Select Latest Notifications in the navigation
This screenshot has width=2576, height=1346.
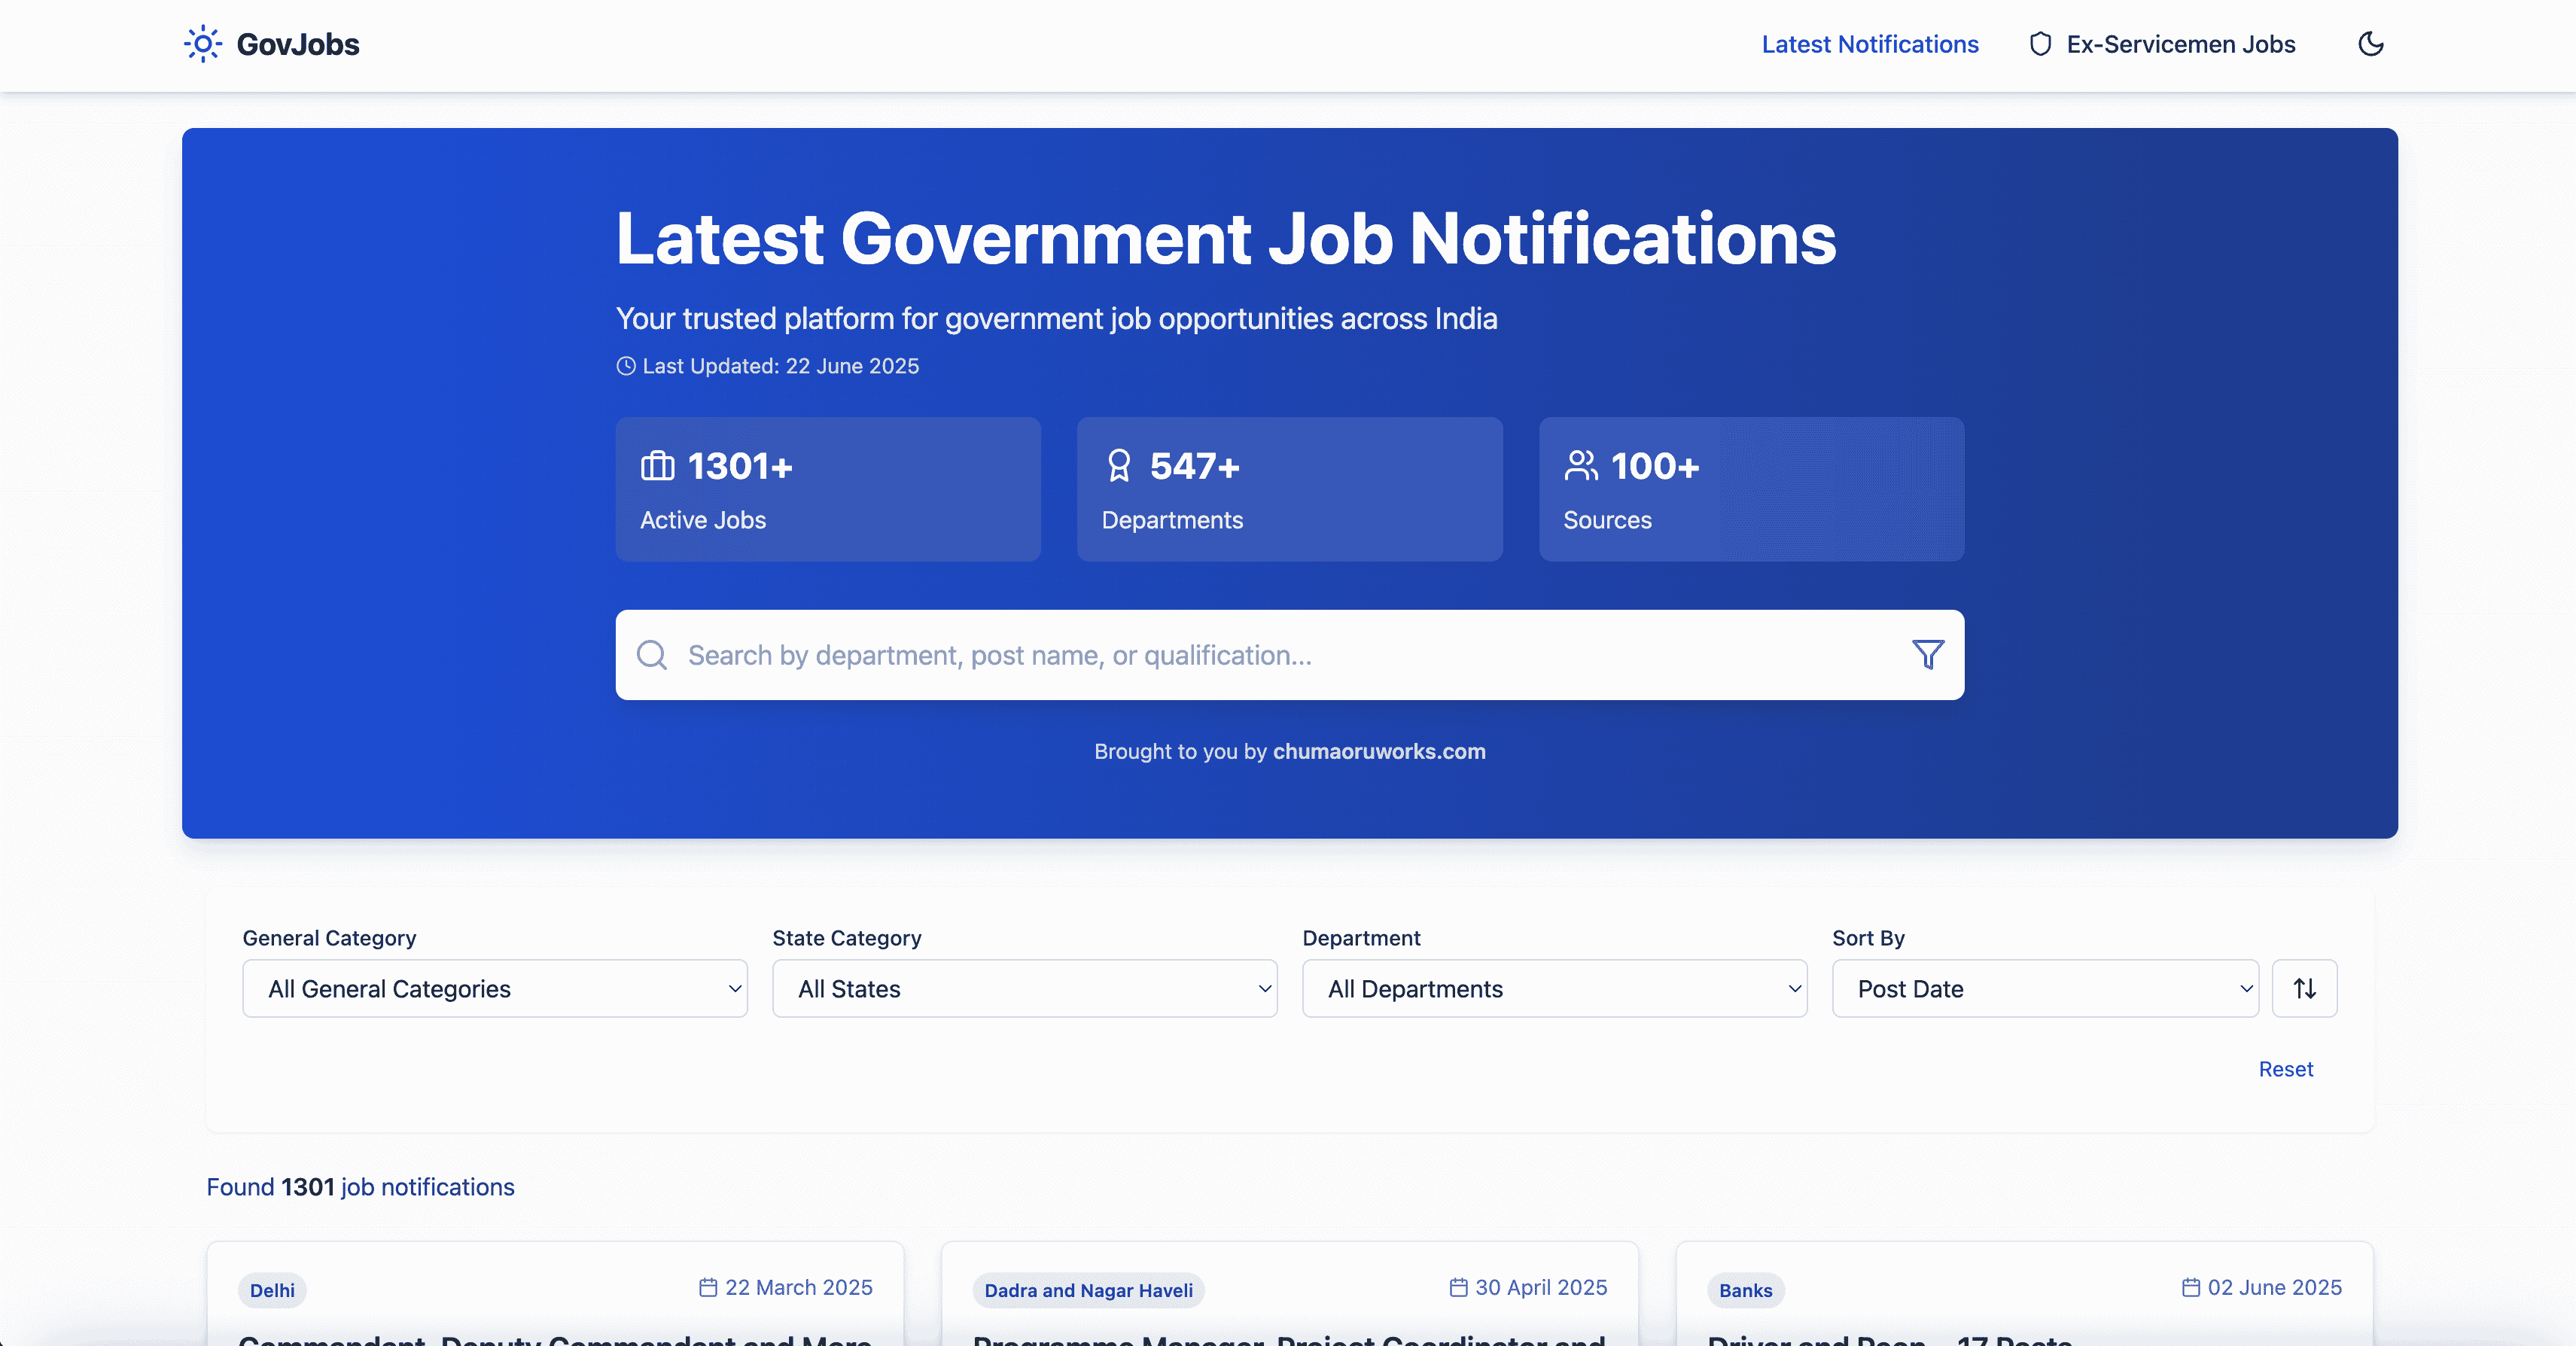tap(1869, 44)
